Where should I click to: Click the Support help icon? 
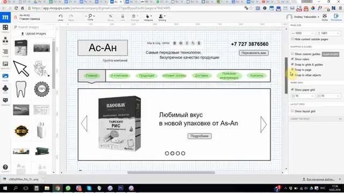coord(5,168)
